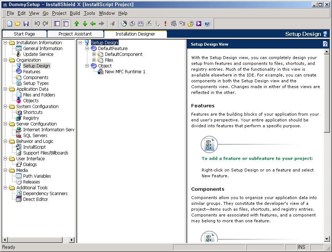The image size is (332, 252).
Task: Open the Releases view
Action: 31,182
